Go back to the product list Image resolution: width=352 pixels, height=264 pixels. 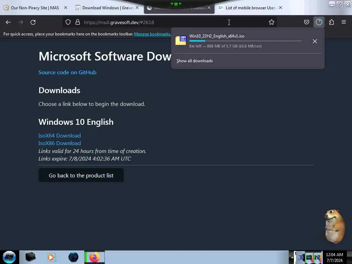pos(81,175)
